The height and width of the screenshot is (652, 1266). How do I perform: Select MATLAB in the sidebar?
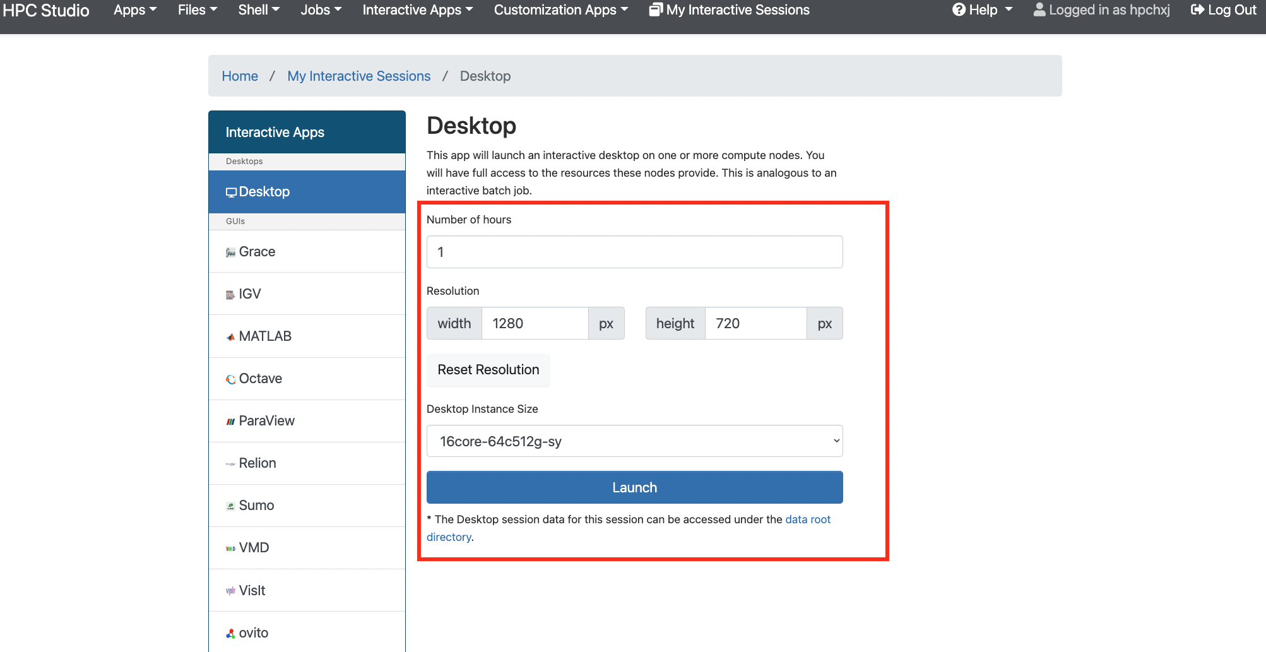click(x=307, y=336)
